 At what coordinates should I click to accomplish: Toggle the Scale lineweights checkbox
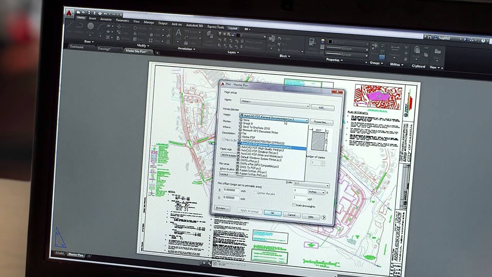294,205
